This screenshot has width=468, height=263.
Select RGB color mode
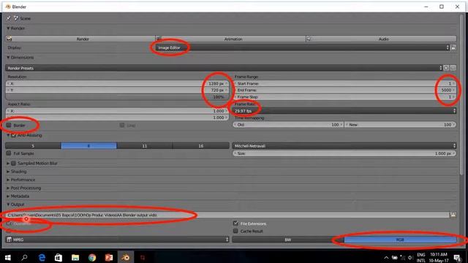[x=400, y=240]
